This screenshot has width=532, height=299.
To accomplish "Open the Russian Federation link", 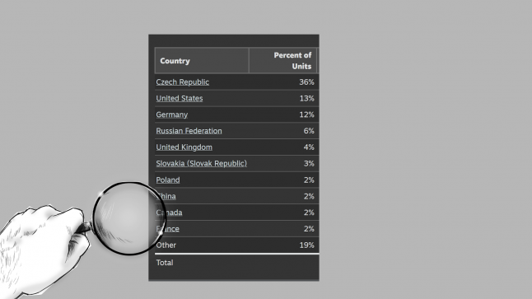I will [x=189, y=131].
